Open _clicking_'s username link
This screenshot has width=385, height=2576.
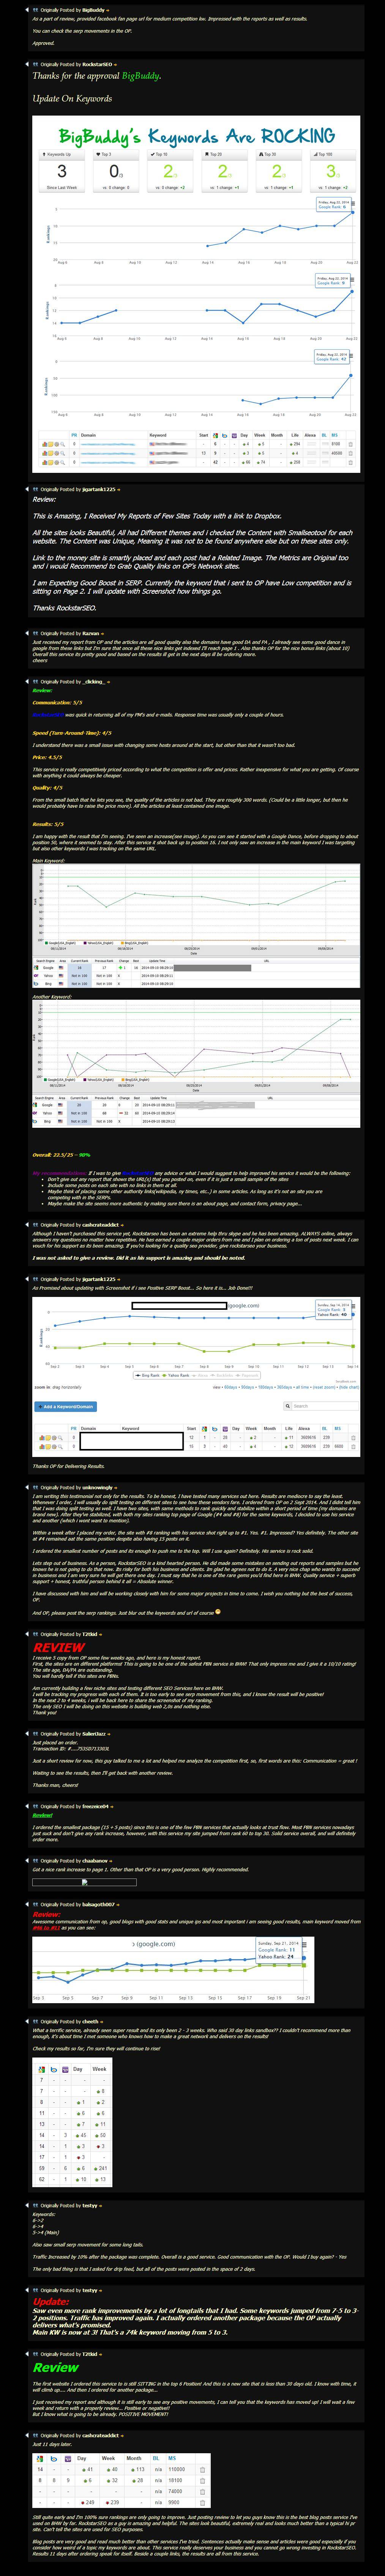[x=95, y=681]
